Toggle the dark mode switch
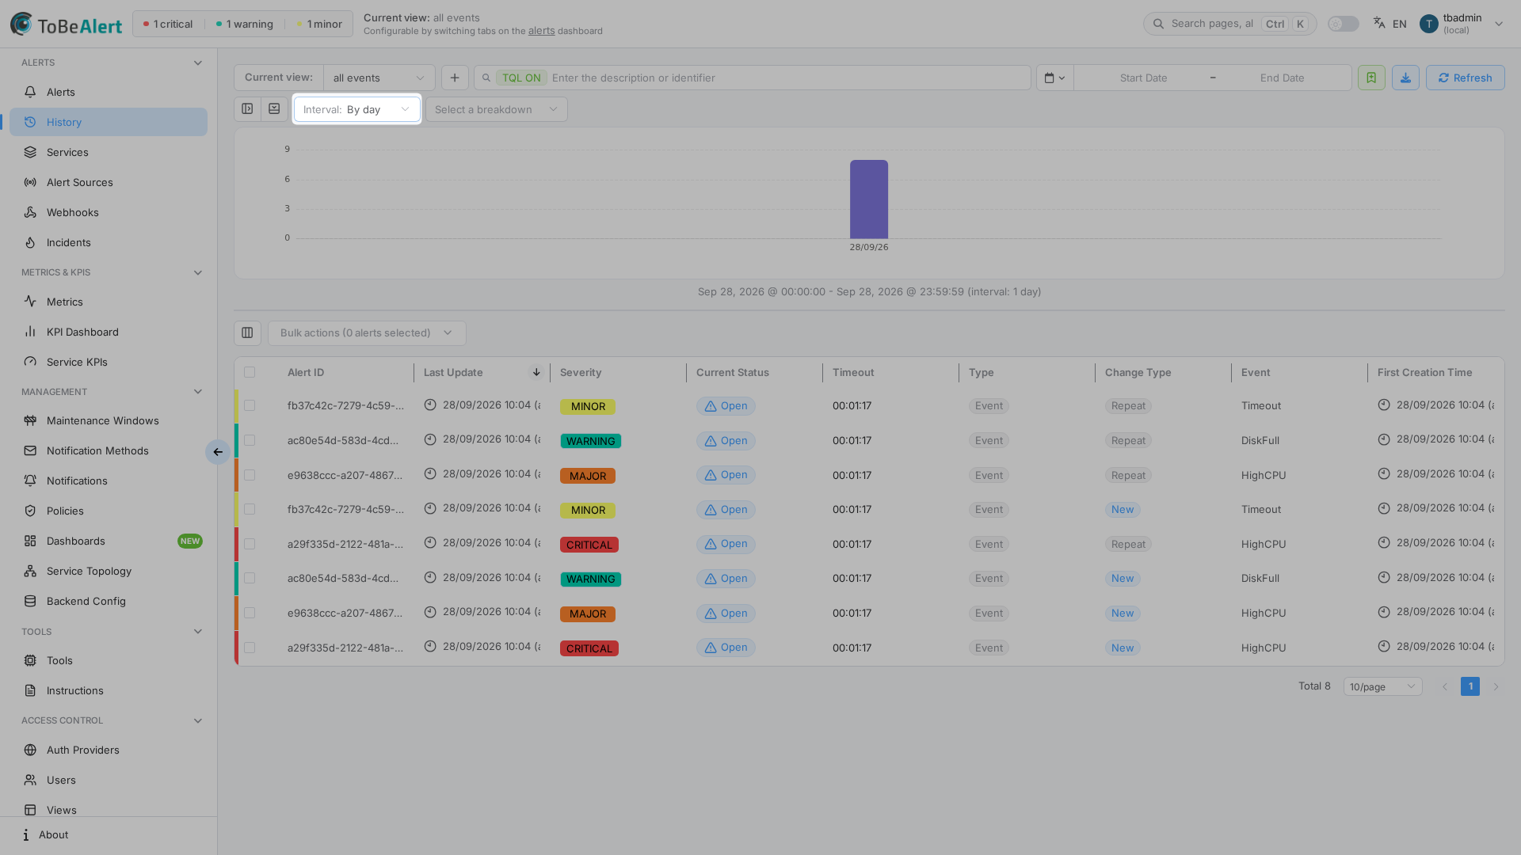The image size is (1521, 855). pos(1343,24)
